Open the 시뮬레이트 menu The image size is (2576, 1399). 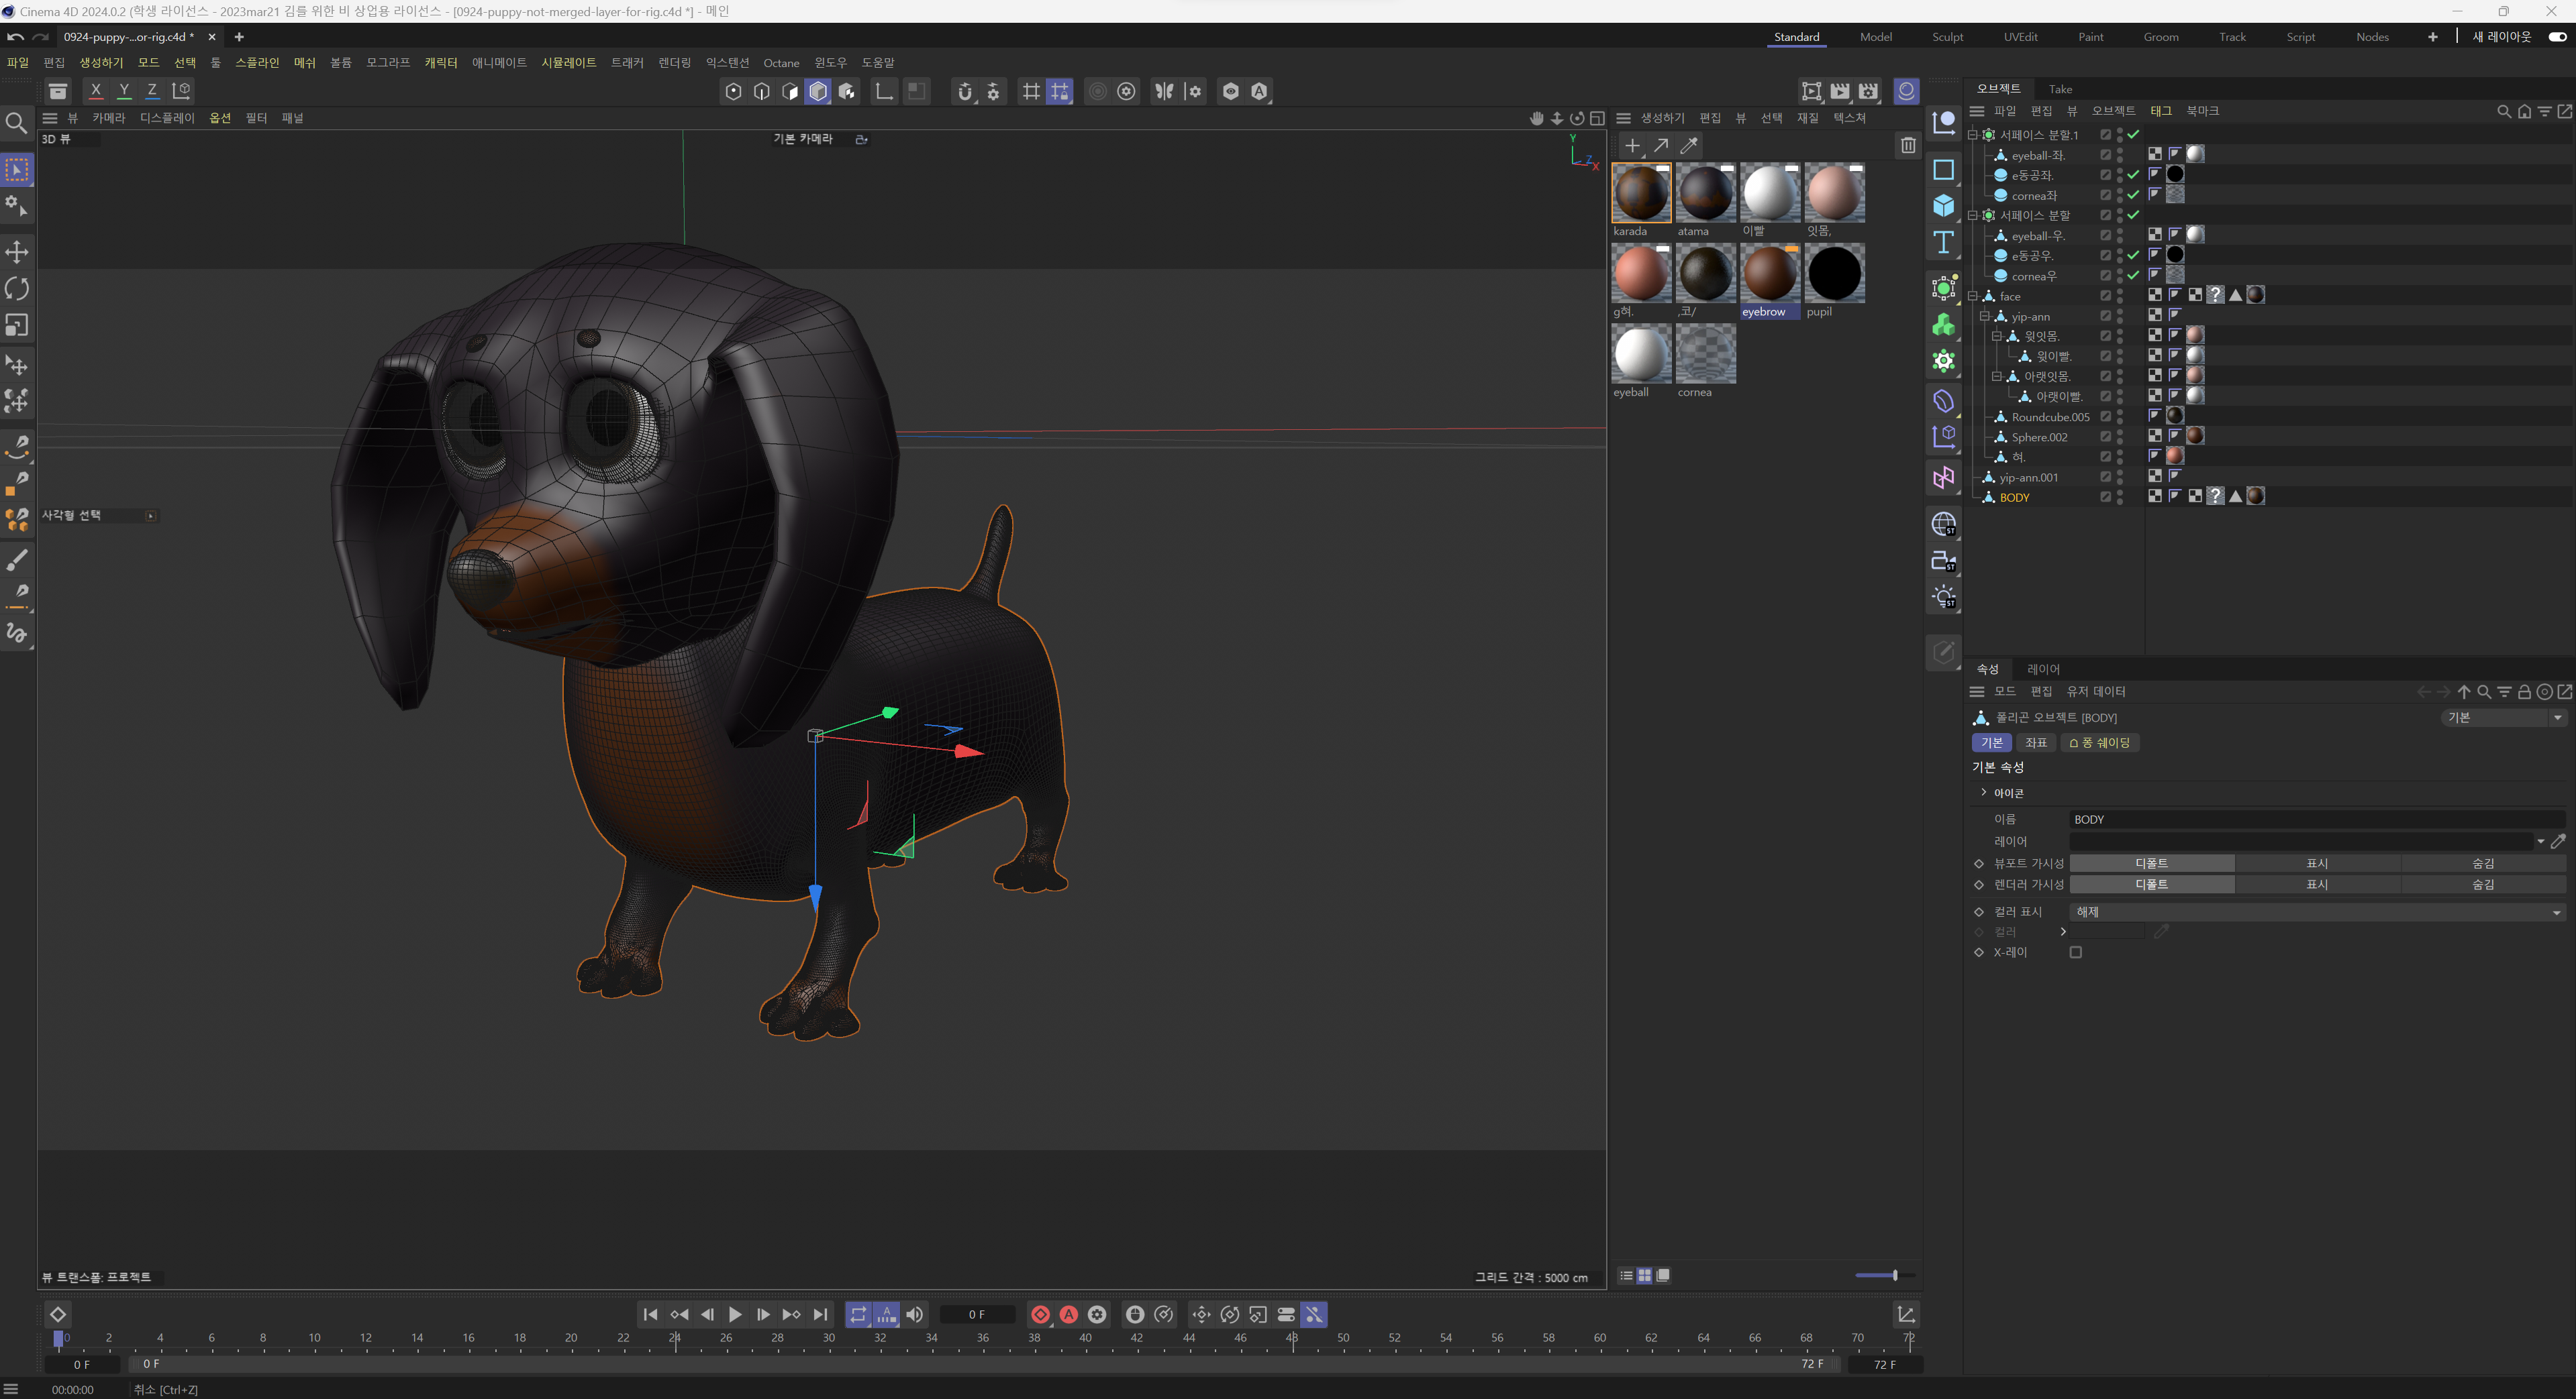(x=568, y=62)
